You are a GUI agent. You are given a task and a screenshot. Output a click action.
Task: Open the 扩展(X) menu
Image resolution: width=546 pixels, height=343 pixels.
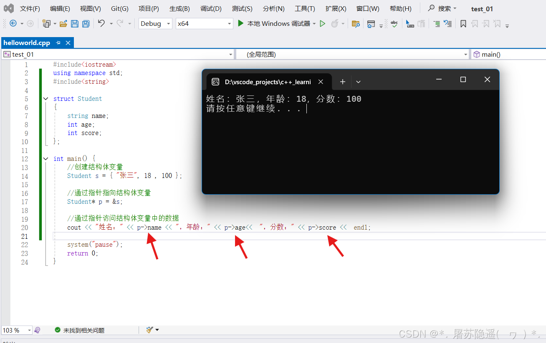pyautogui.click(x=336, y=9)
